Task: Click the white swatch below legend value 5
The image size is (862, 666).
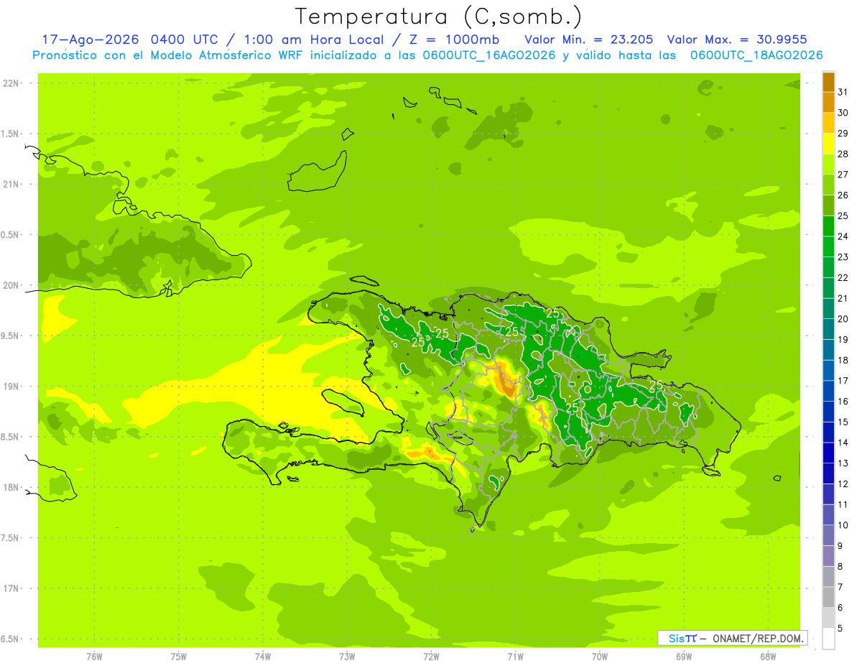Action: (x=828, y=638)
